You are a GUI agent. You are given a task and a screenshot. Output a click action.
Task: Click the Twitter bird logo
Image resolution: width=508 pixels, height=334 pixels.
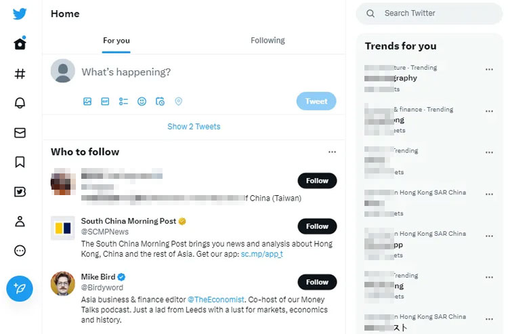pos(20,14)
